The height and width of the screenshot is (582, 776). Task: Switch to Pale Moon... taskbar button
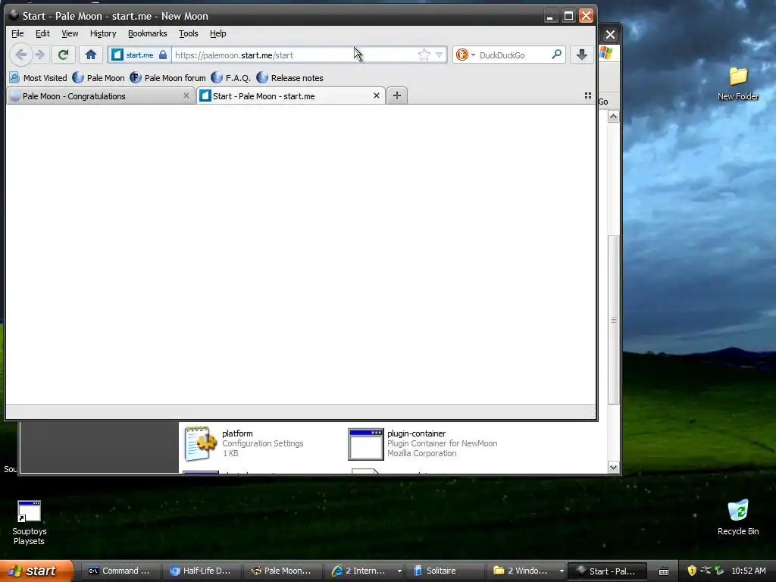pos(282,571)
